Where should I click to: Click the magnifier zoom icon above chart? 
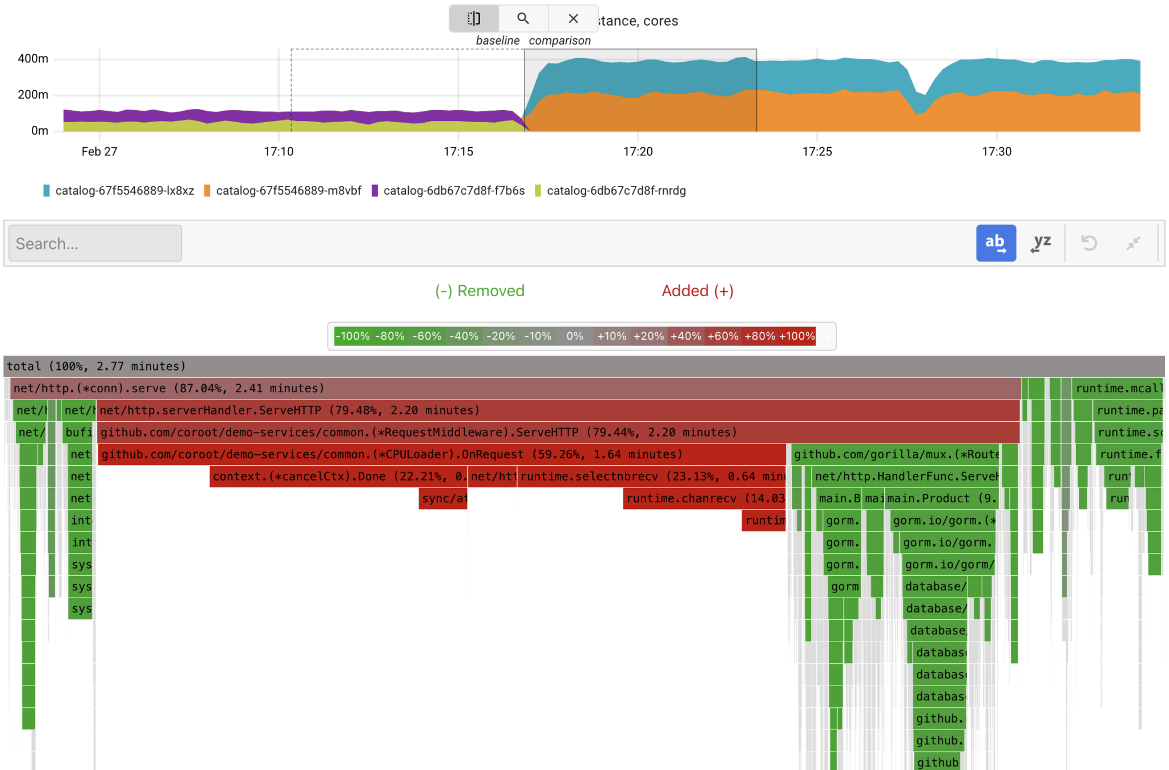523,19
